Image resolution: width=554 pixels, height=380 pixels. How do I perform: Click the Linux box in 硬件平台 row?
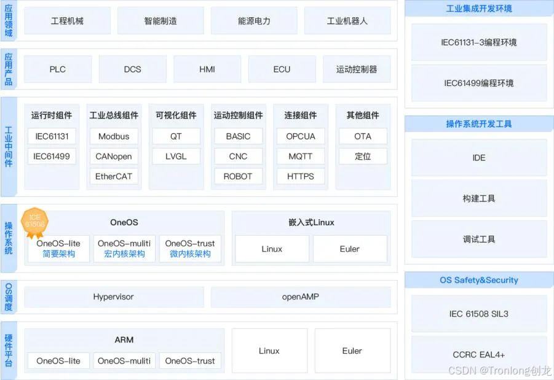[x=269, y=351]
